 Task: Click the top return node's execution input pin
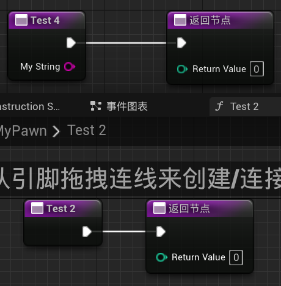181,43
